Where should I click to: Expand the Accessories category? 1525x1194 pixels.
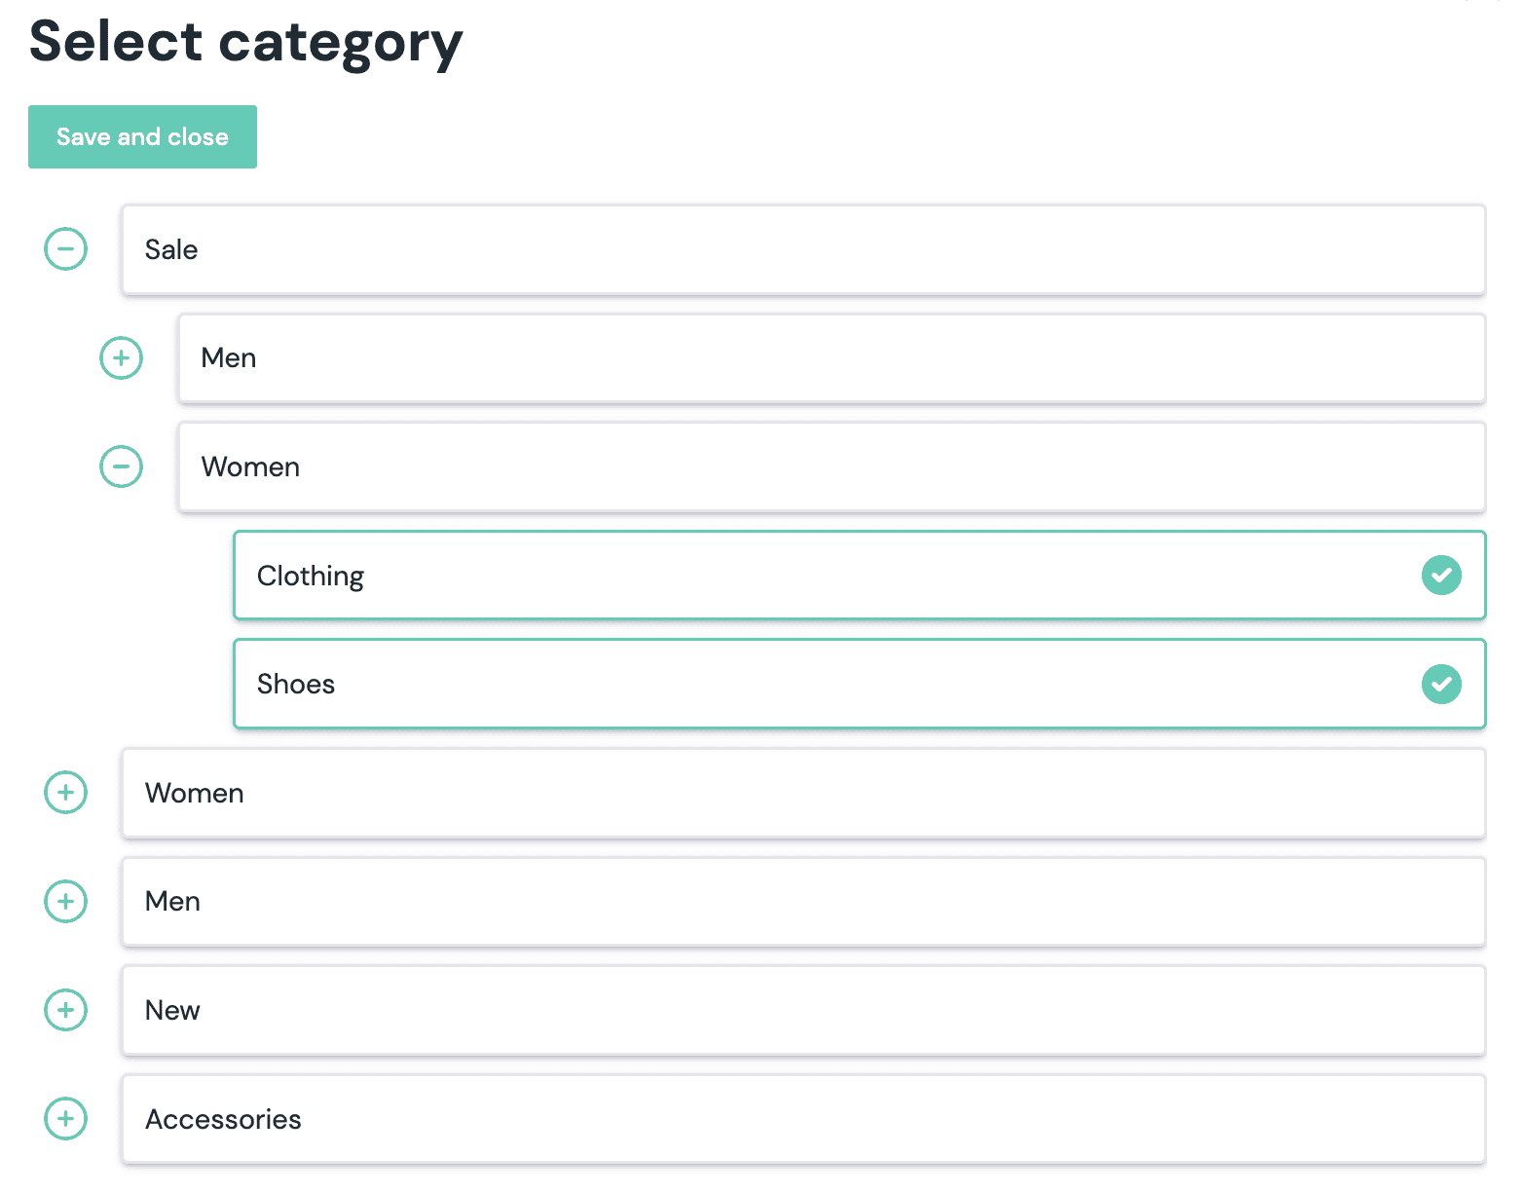click(x=65, y=1118)
